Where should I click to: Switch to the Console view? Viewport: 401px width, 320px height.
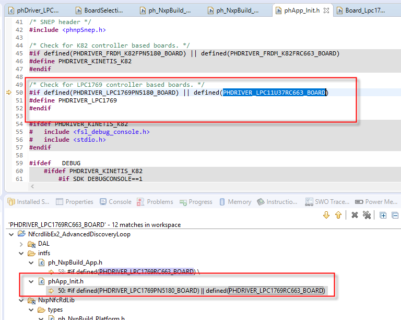pyautogui.click(x=115, y=202)
